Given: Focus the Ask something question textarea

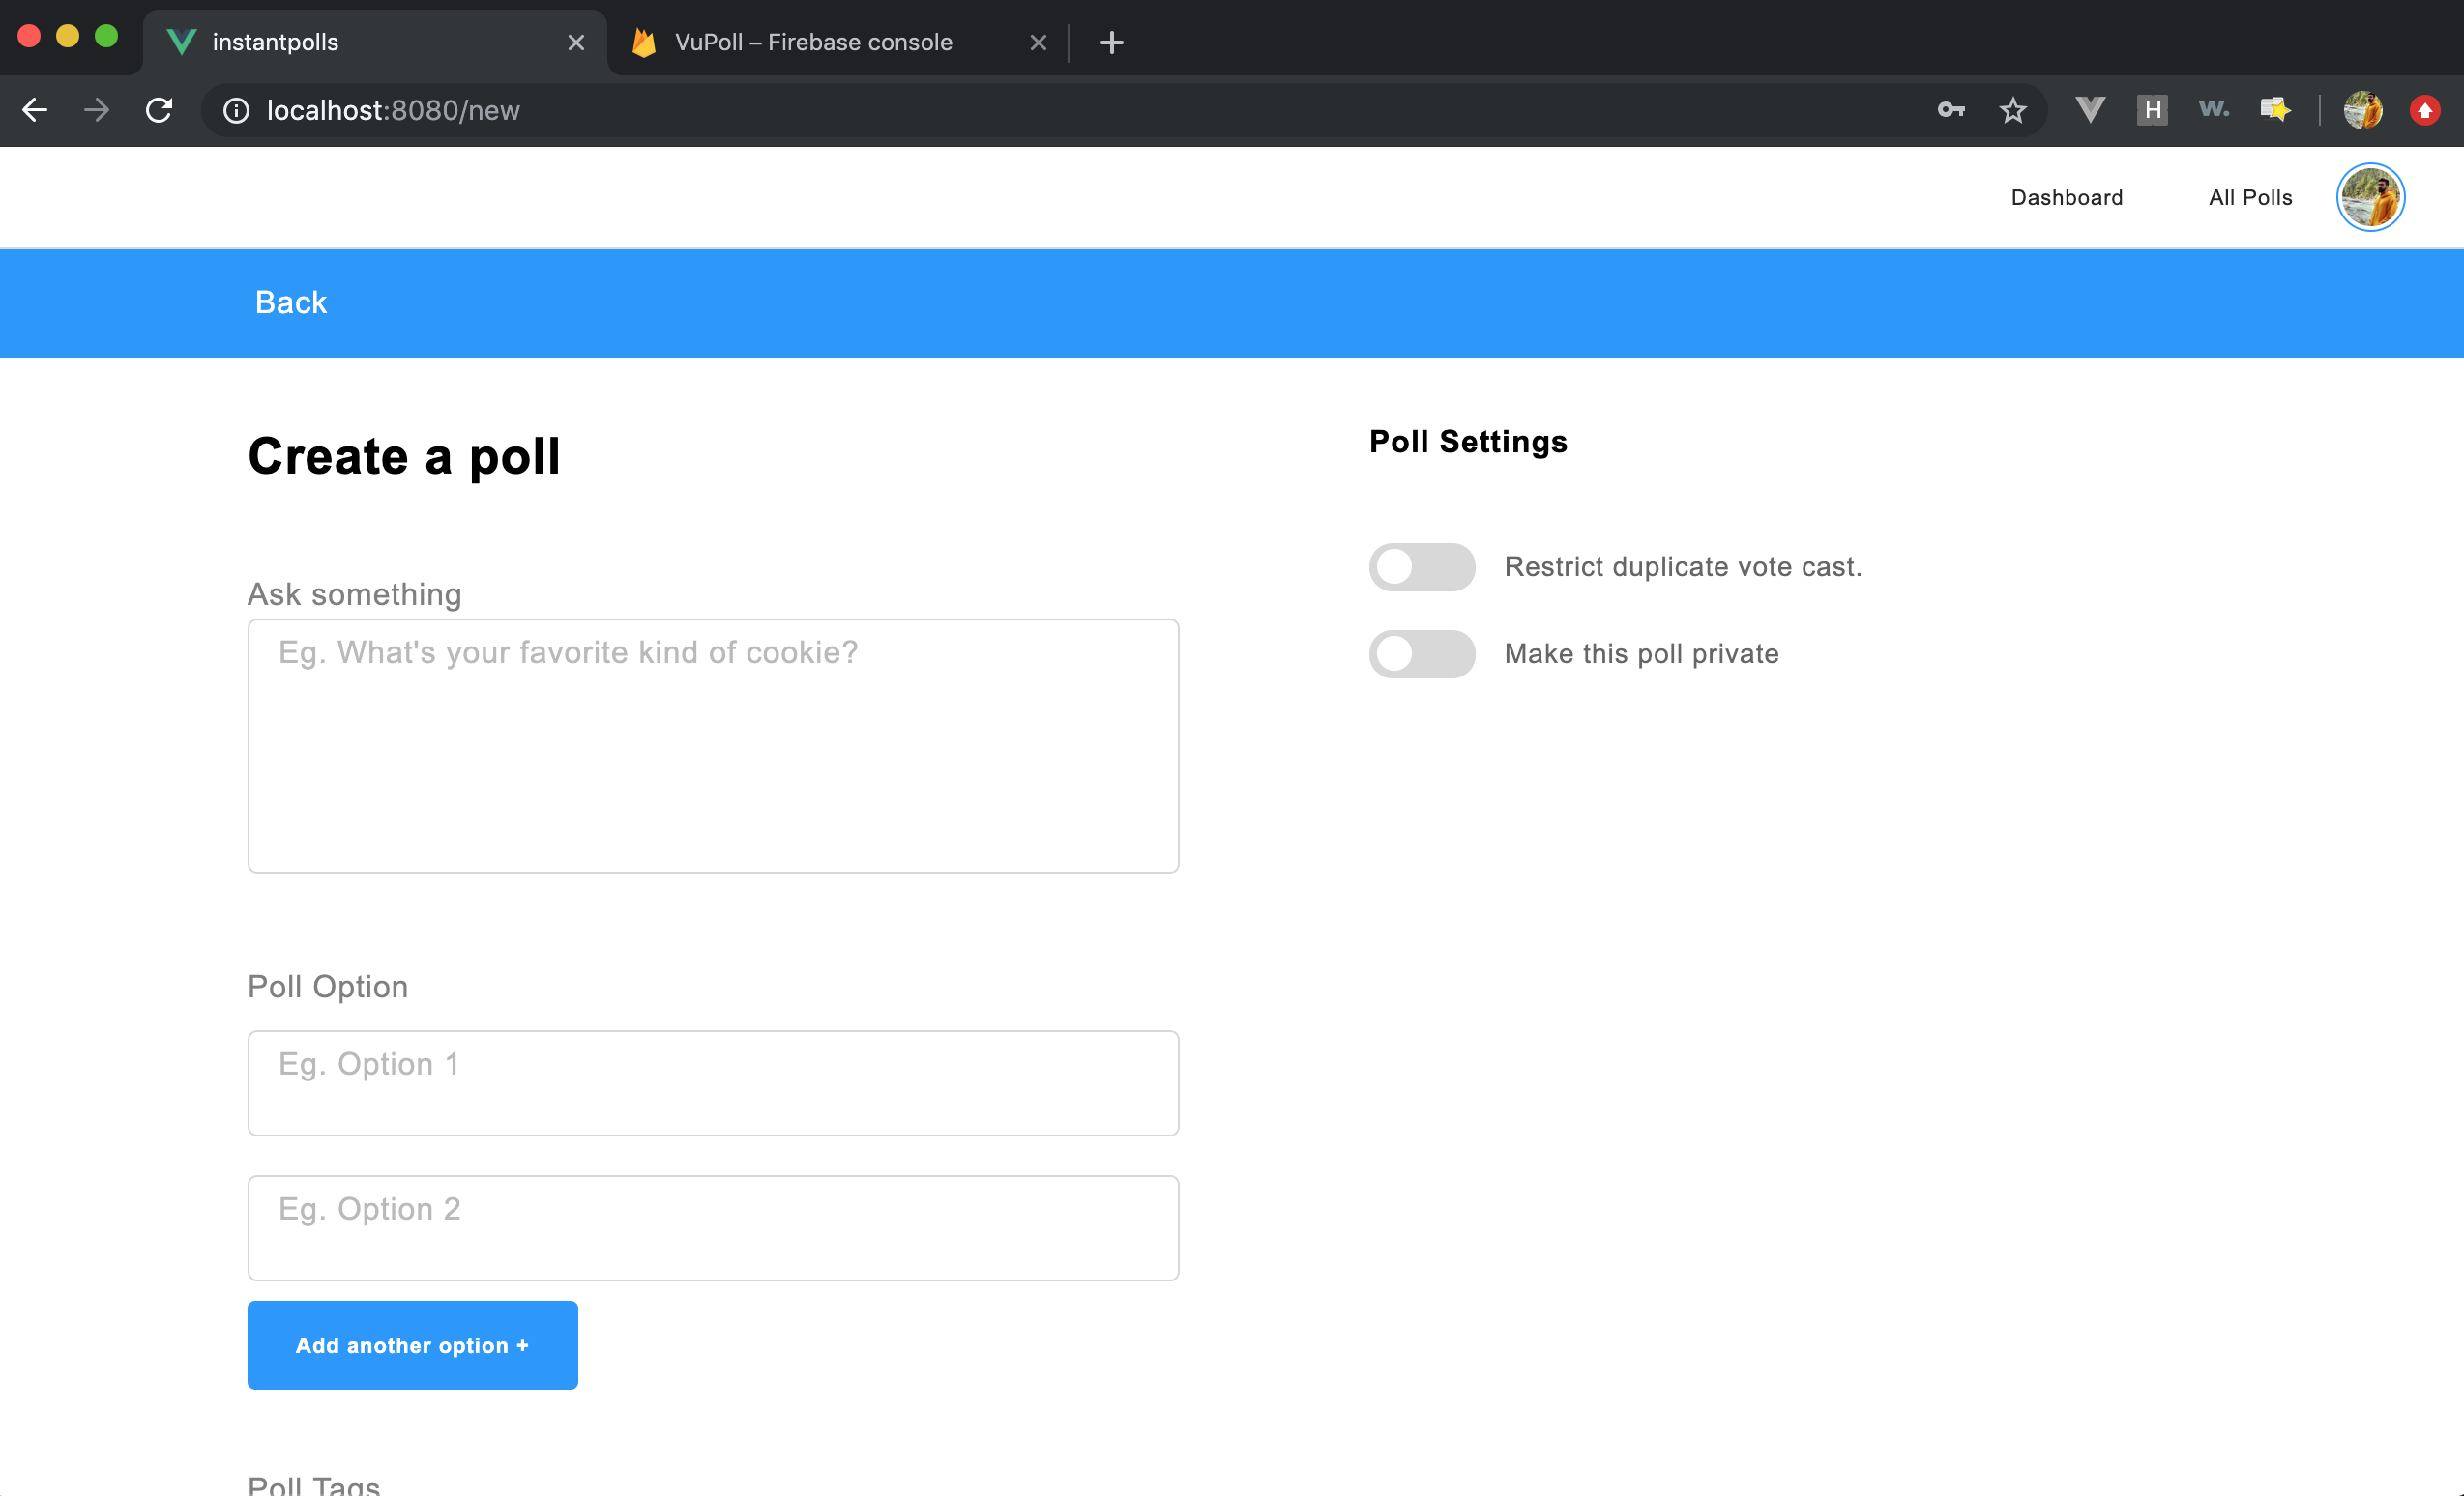Looking at the screenshot, I should click(x=712, y=745).
